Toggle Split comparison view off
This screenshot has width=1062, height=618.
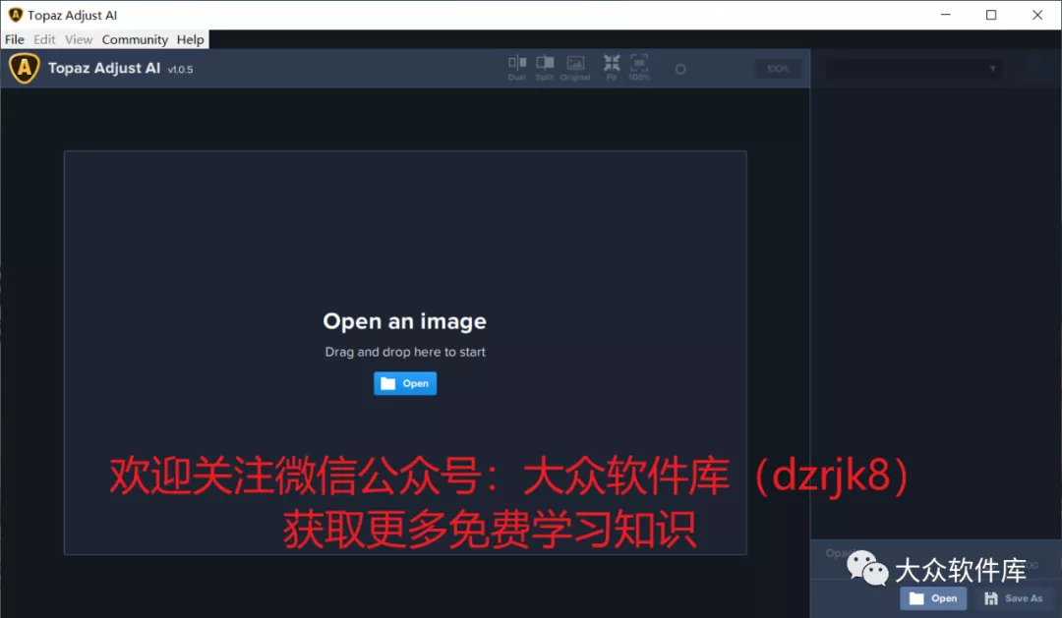tap(544, 65)
